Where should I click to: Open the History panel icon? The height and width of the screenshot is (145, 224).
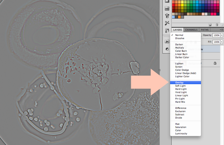coord(167,30)
